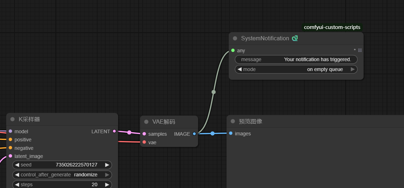Screen dimensions: 404x188
Task: Click the red vae input socket
Action: [x=144, y=142]
